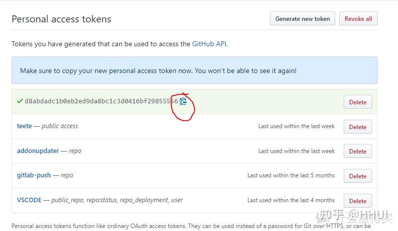Open the addonupdater token link
This screenshot has width=398, height=231.
click(38, 151)
